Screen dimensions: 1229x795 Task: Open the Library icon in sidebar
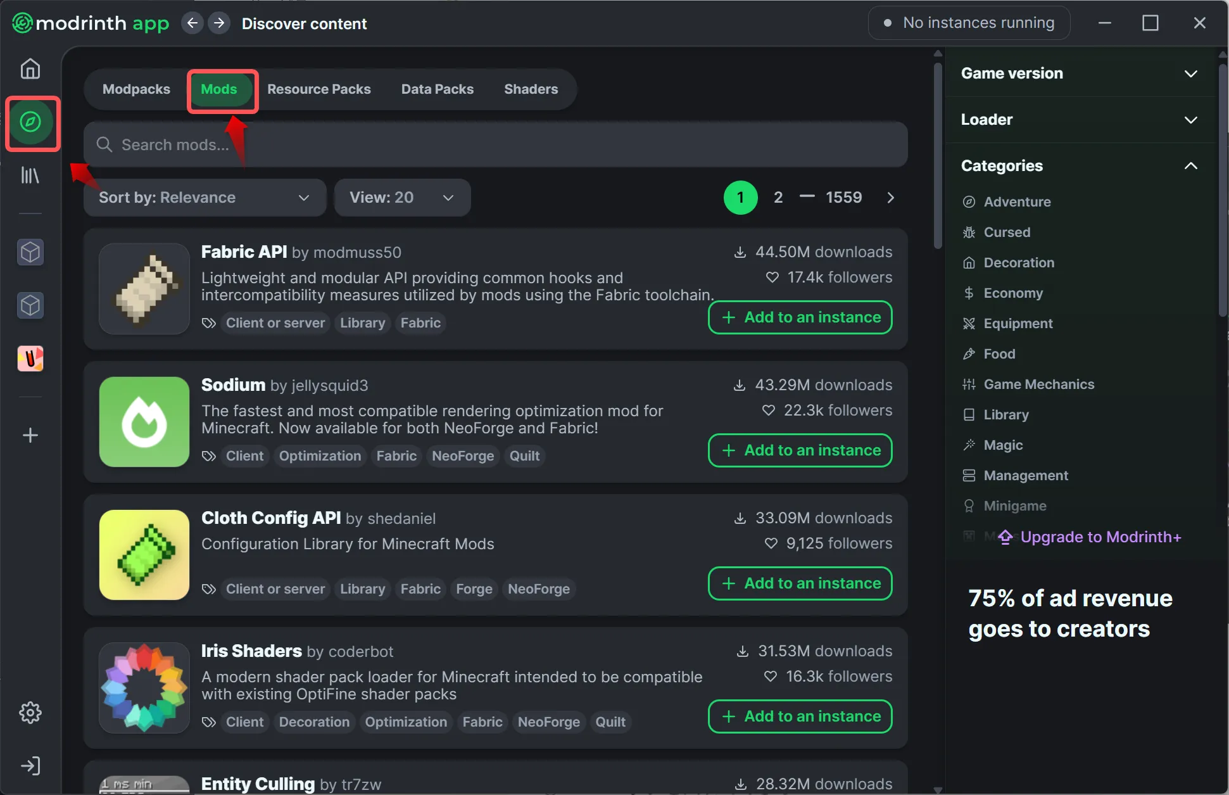[x=30, y=175]
